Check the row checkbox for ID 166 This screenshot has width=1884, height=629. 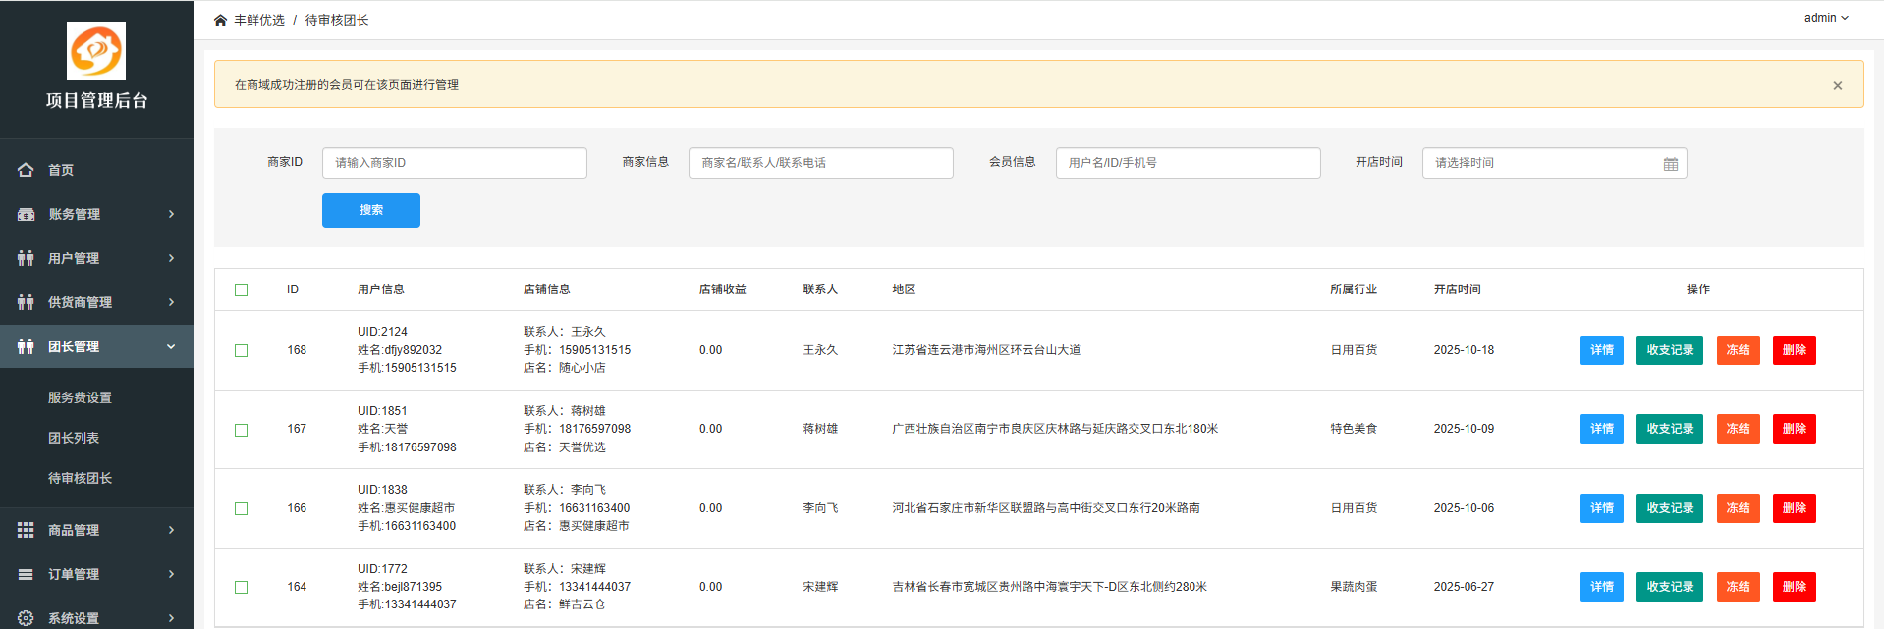[241, 508]
